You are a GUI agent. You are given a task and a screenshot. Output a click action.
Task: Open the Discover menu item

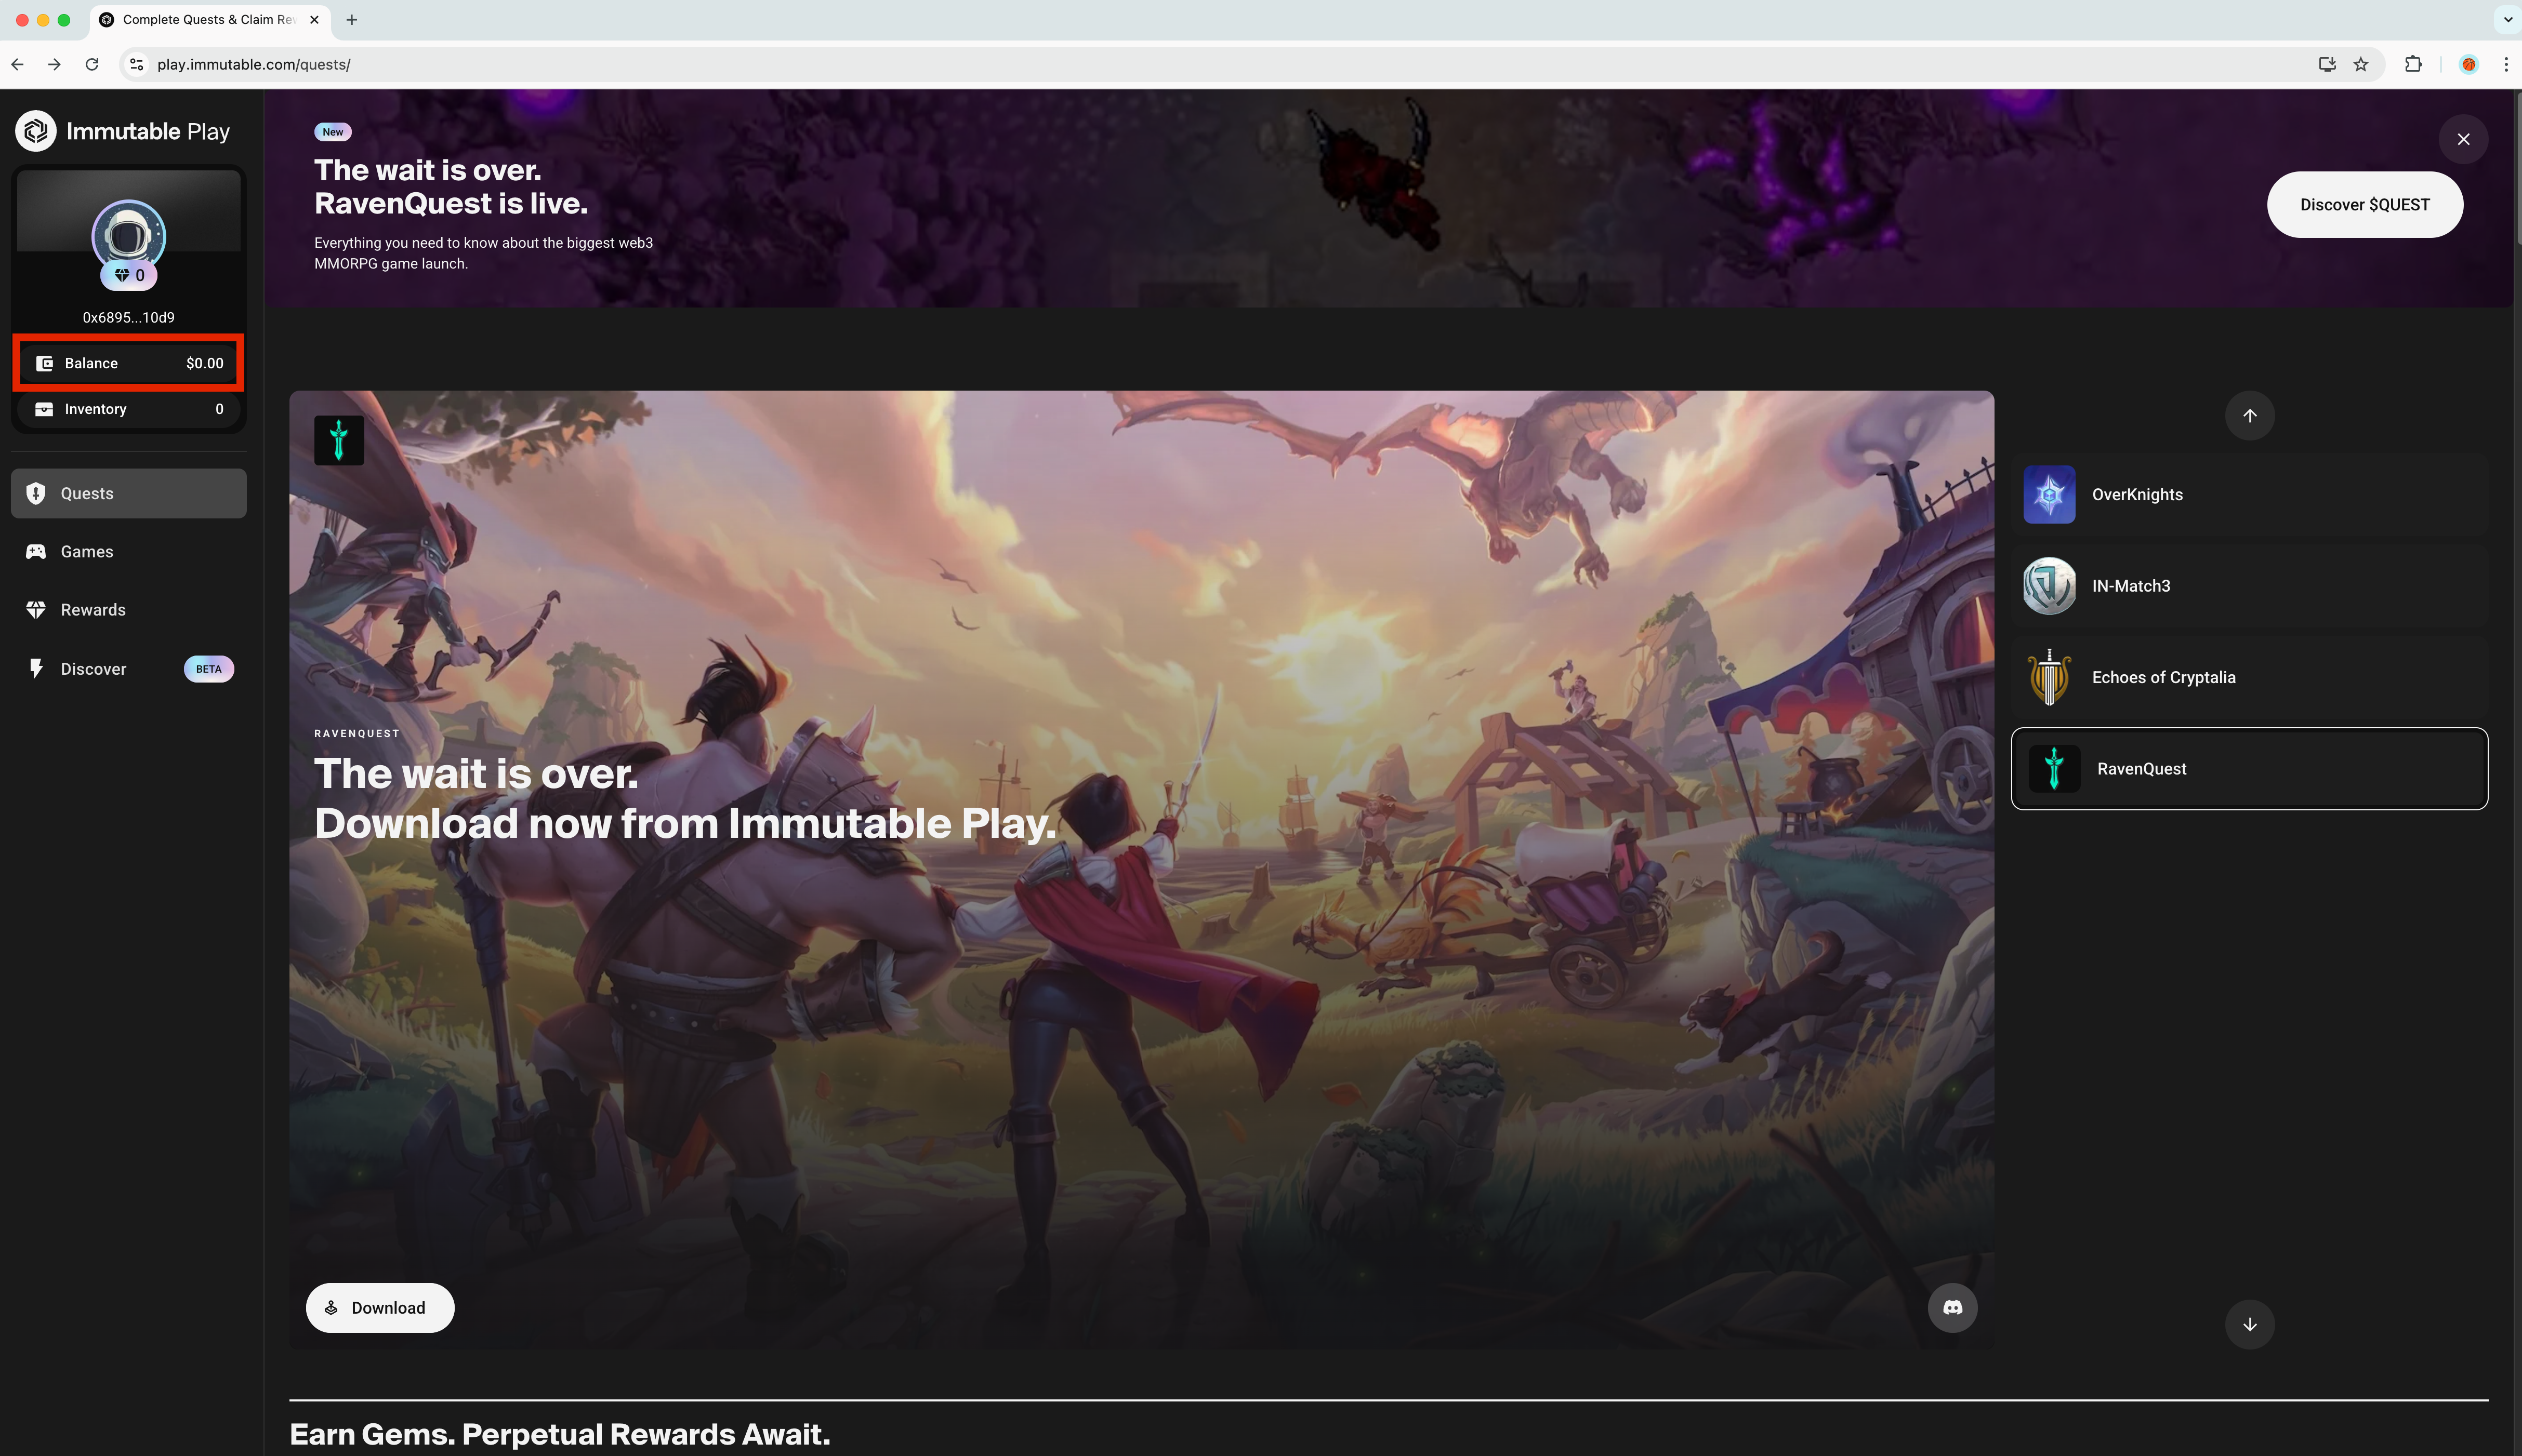point(128,668)
